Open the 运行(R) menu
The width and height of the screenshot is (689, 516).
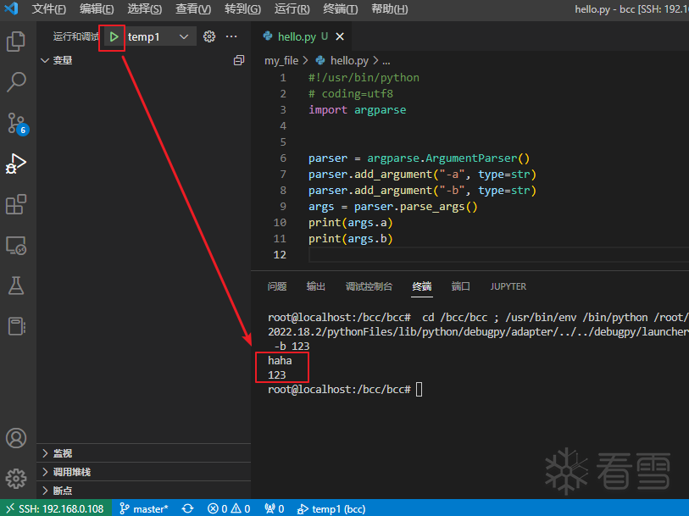click(292, 8)
